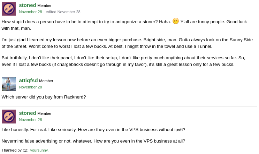Image resolution: width=259 pixels, height=154 pixels.
Task: Click stoned username on the last post
Action: pos(28,113)
